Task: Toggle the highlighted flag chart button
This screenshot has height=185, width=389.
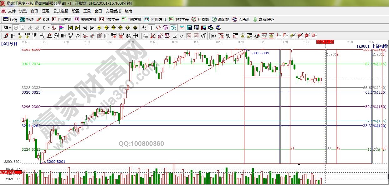Action: pos(61,28)
